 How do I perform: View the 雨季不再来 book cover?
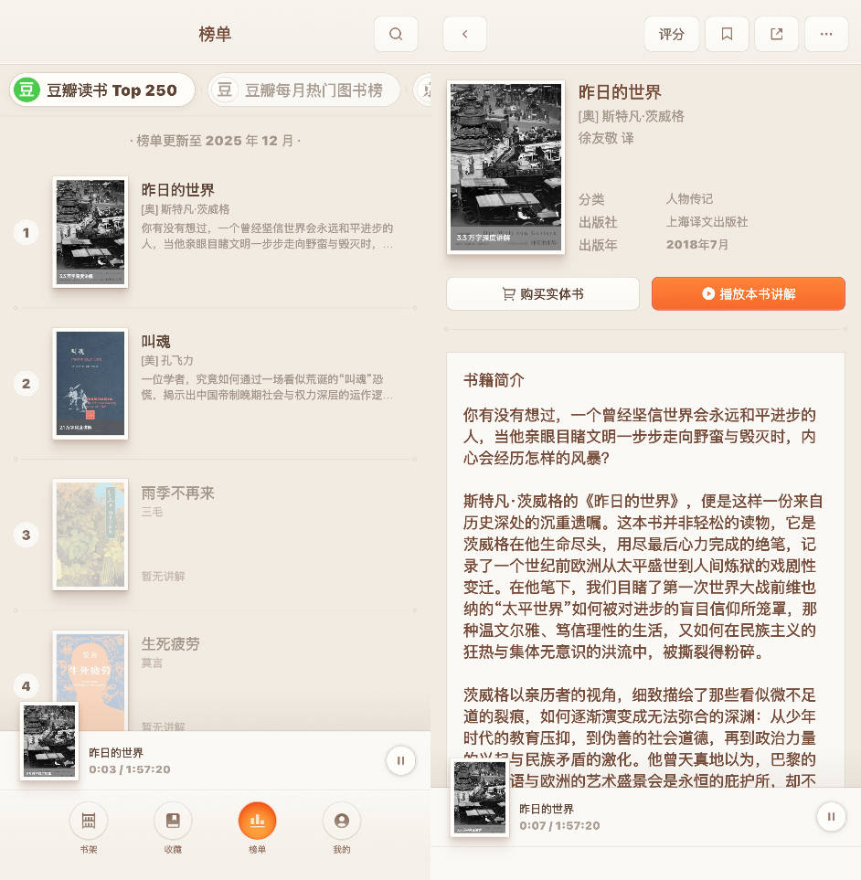tap(90, 535)
